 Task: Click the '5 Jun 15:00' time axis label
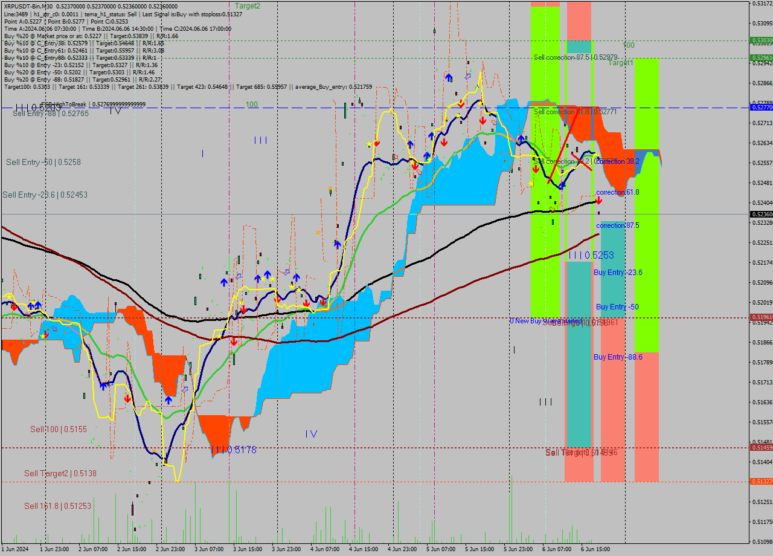(x=481, y=550)
